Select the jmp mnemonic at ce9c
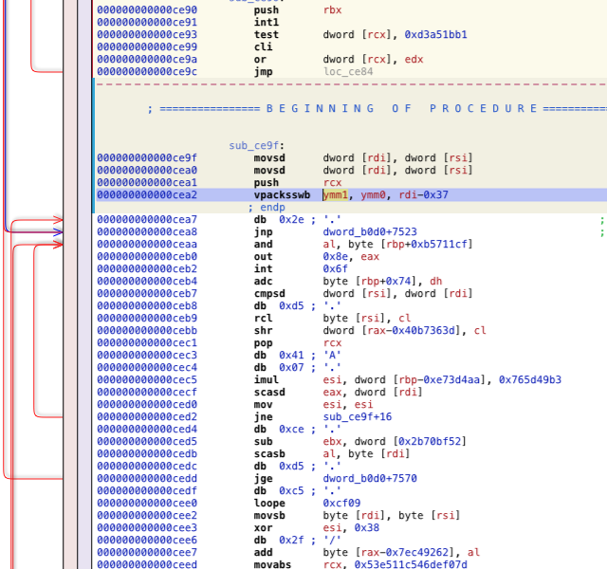Viewport: 607px width, 569px height. (264, 72)
